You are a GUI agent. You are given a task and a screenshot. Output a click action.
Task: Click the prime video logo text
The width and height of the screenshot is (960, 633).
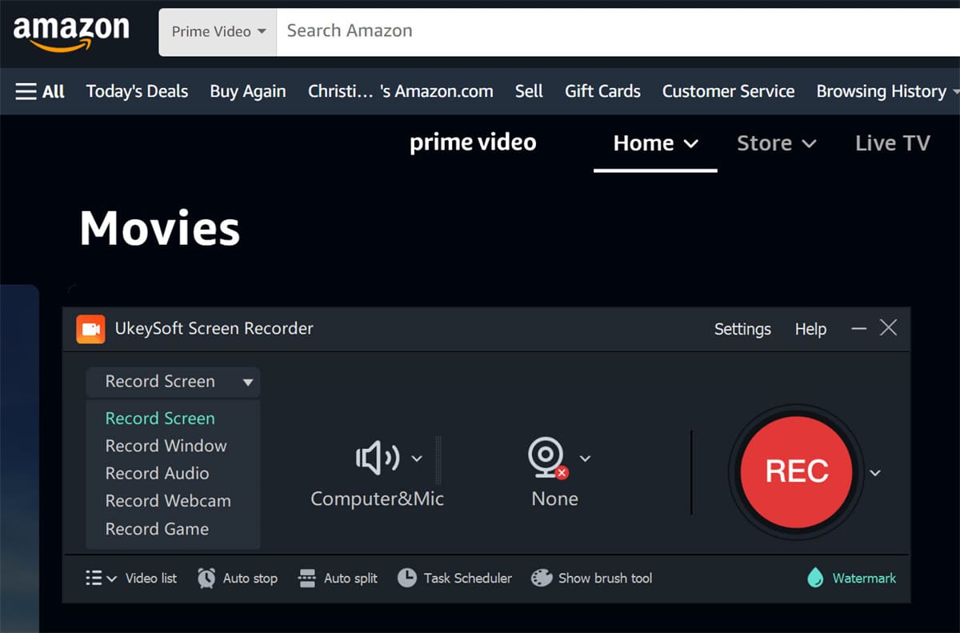point(473,143)
